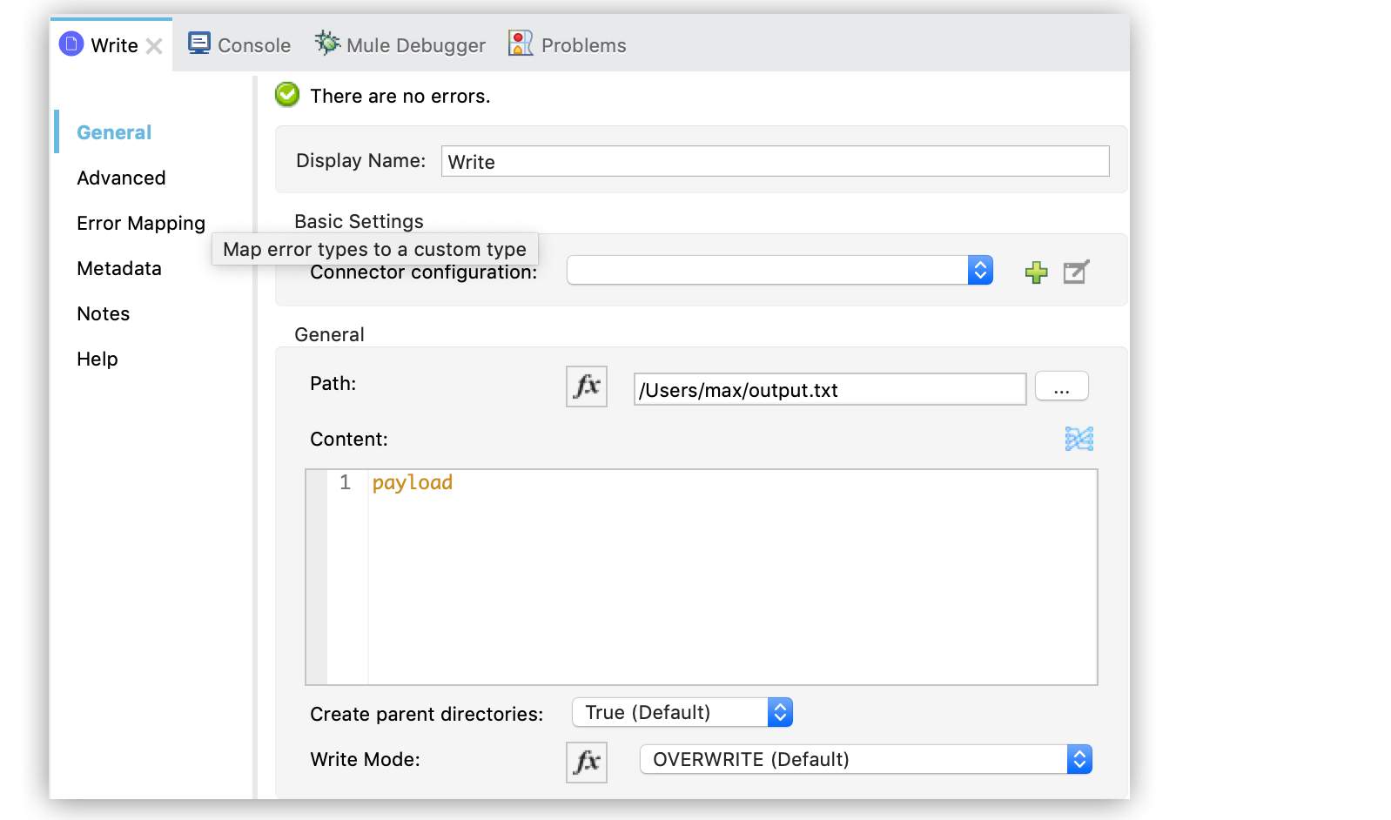Toggle the fx expression button for Path
This screenshot has width=1391, height=820.
coord(586,386)
